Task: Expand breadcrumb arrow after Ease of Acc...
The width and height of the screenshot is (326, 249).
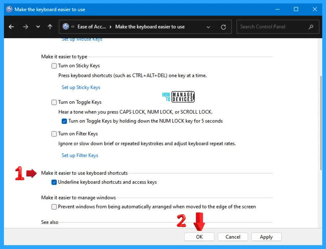Action: pos(110,27)
